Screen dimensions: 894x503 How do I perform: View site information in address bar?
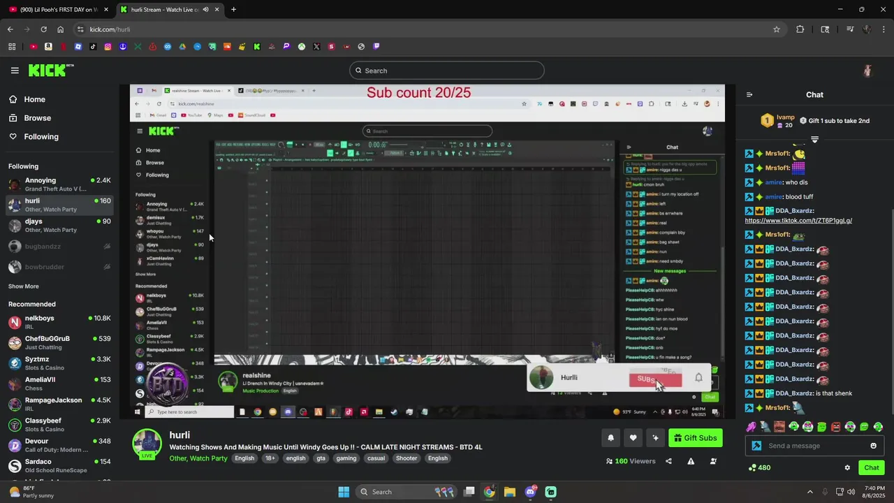[x=80, y=29]
